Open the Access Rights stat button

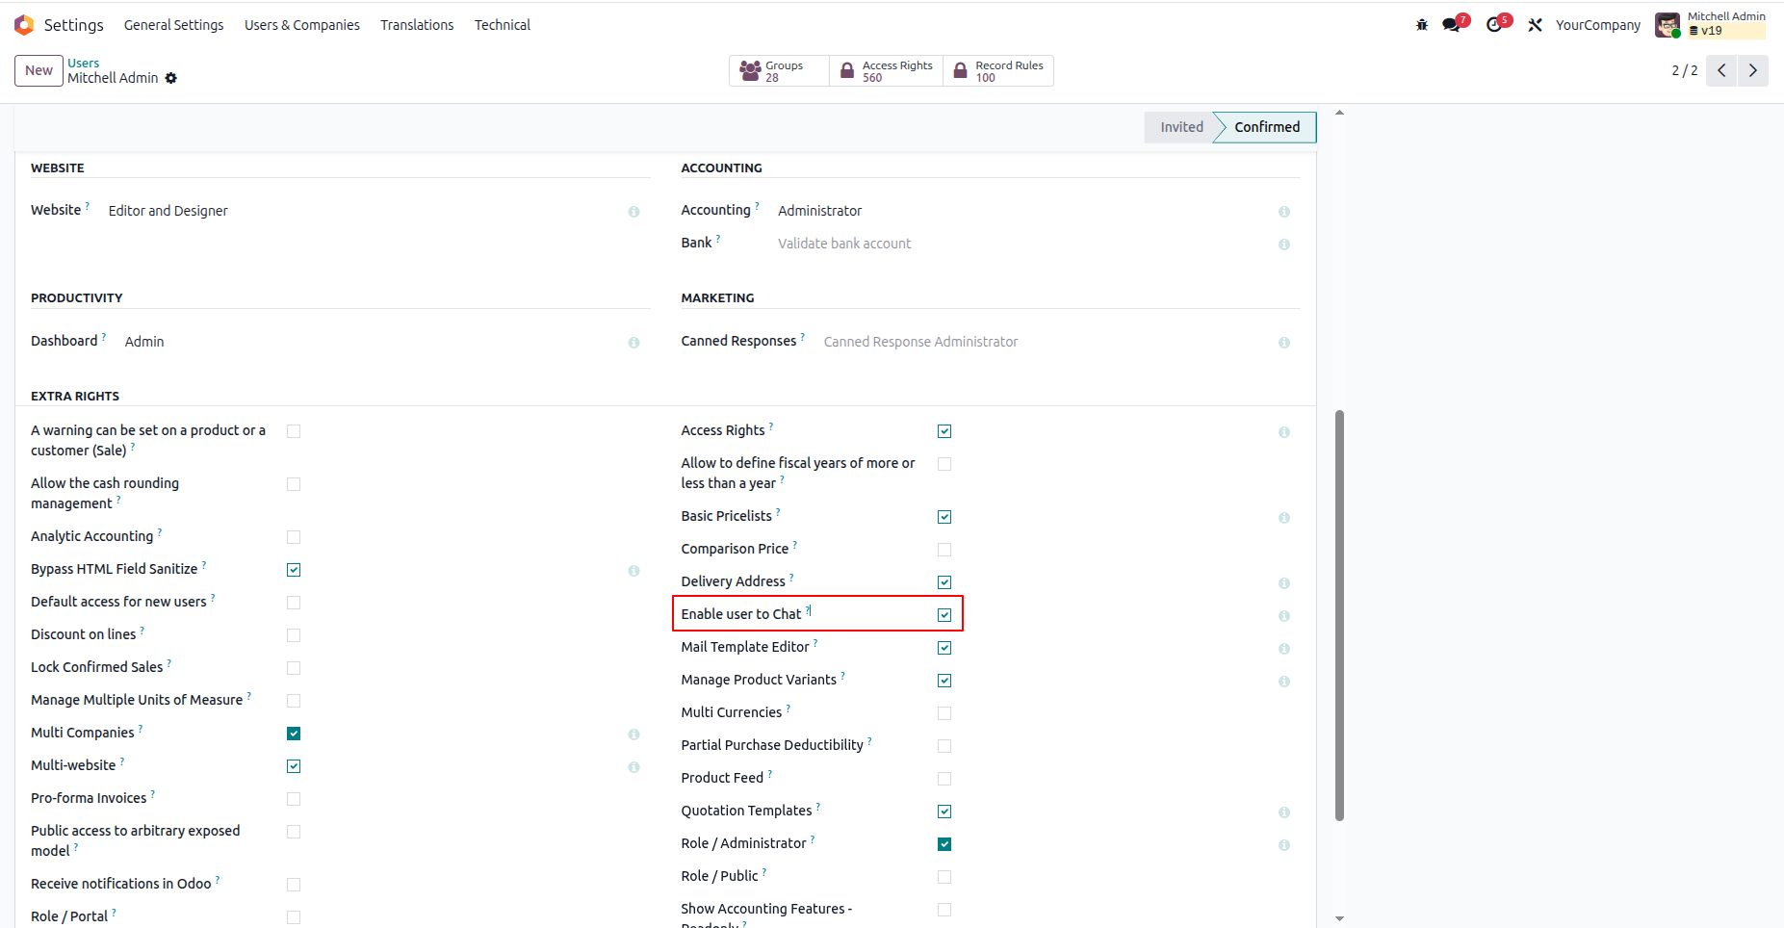pyautogui.click(x=886, y=71)
